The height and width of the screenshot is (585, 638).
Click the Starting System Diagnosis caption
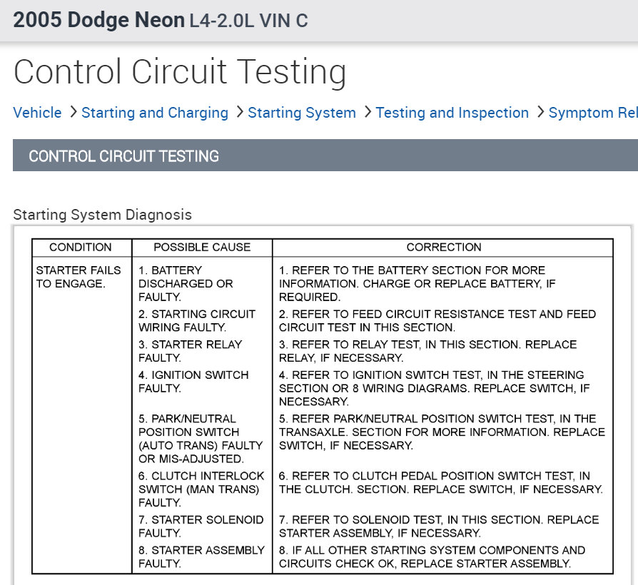103,215
